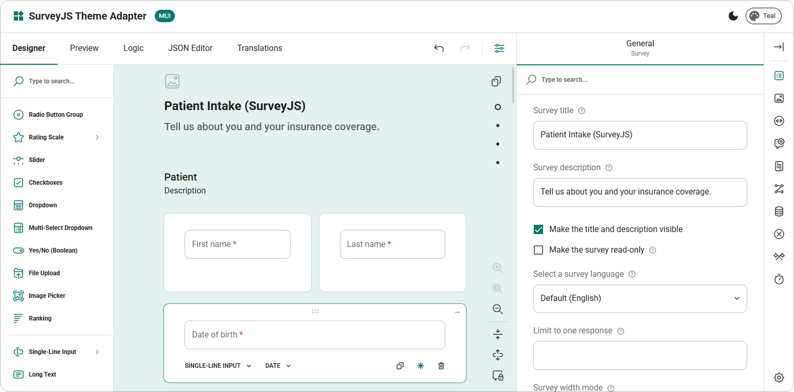Open the Data database icon in sidebar
Image resolution: width=794 pixels, height=392 pixels.
[x=779, y=211]
